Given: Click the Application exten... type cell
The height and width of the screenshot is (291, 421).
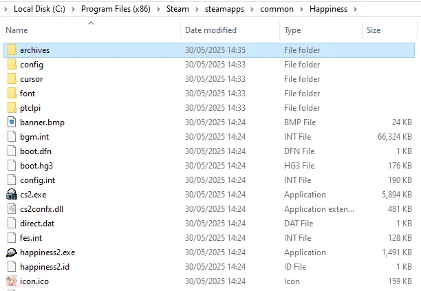Looking at the screenshot, I should 319,209.
